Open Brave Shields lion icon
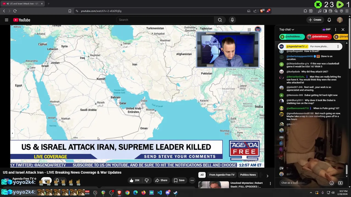351x197 pixels. 262,11
